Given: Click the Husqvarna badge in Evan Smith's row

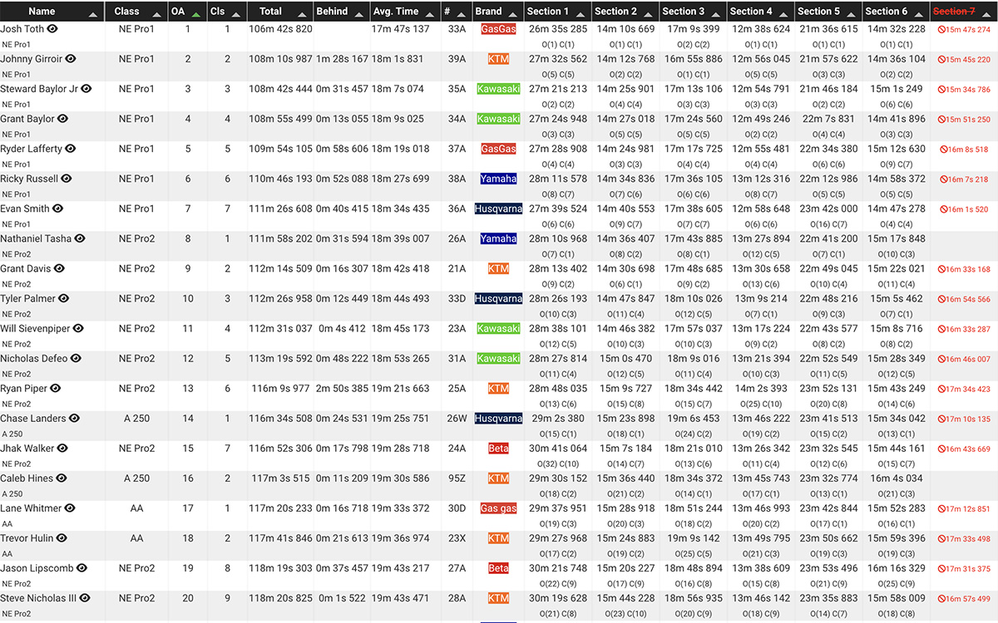Looking at the screenshot, I should 498,208.
